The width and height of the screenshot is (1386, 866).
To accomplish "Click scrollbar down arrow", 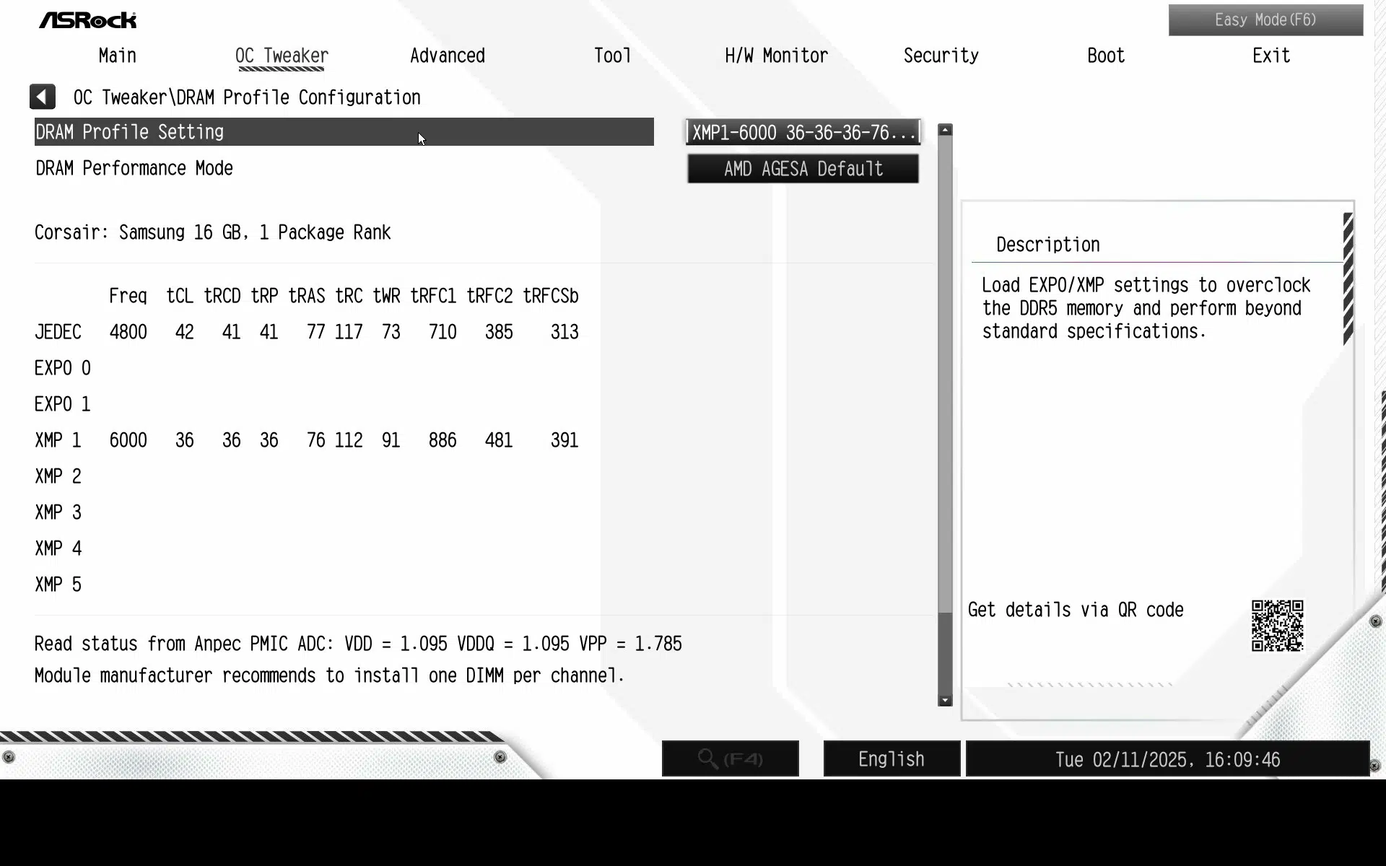I will click(945, 700).
